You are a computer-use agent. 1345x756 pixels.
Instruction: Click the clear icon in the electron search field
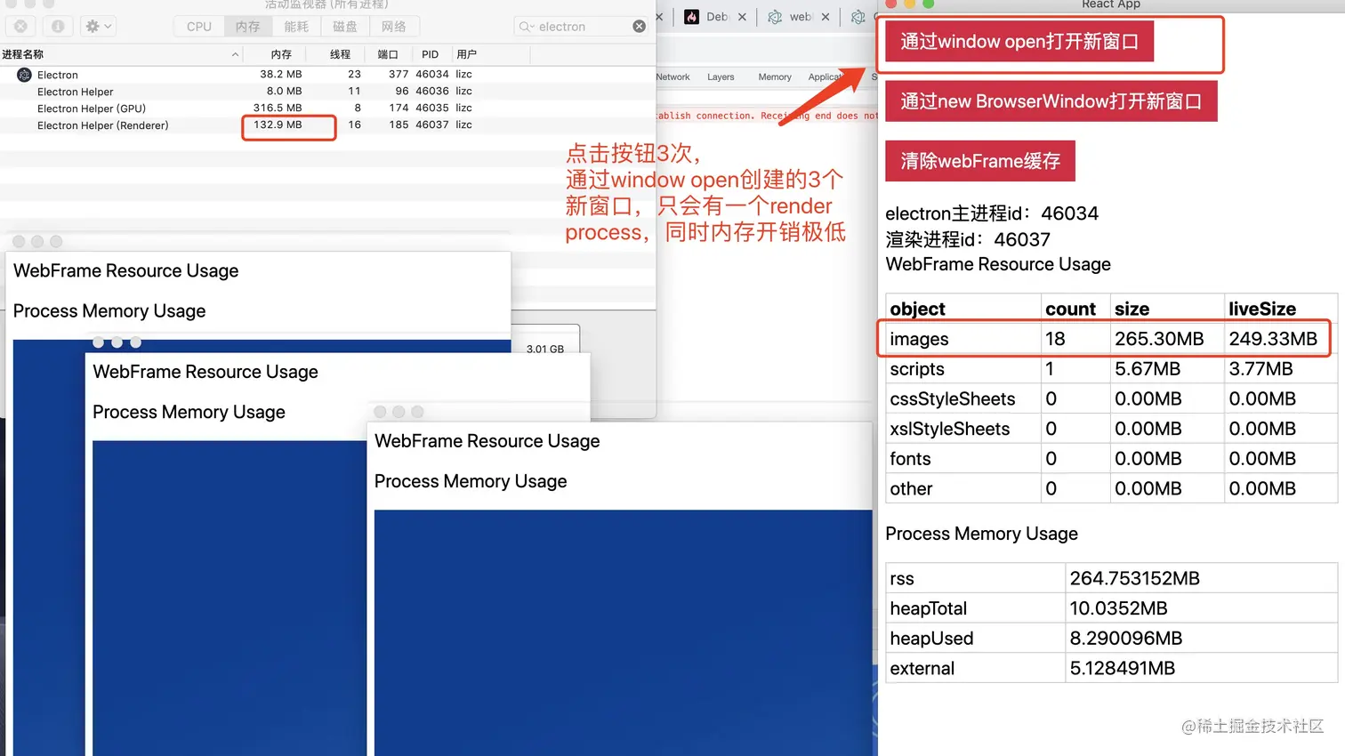639,26
